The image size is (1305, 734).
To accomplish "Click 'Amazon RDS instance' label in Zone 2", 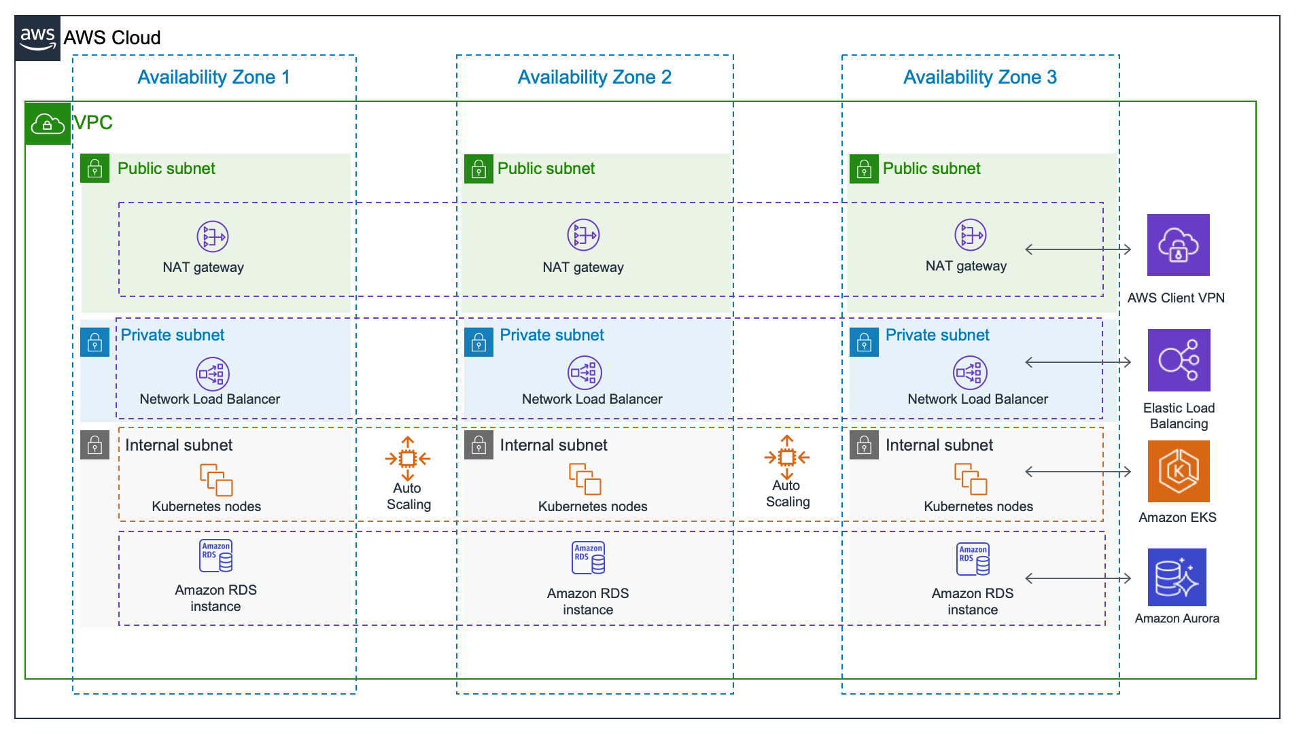I will pyautogui.click(x=588, y=601).
